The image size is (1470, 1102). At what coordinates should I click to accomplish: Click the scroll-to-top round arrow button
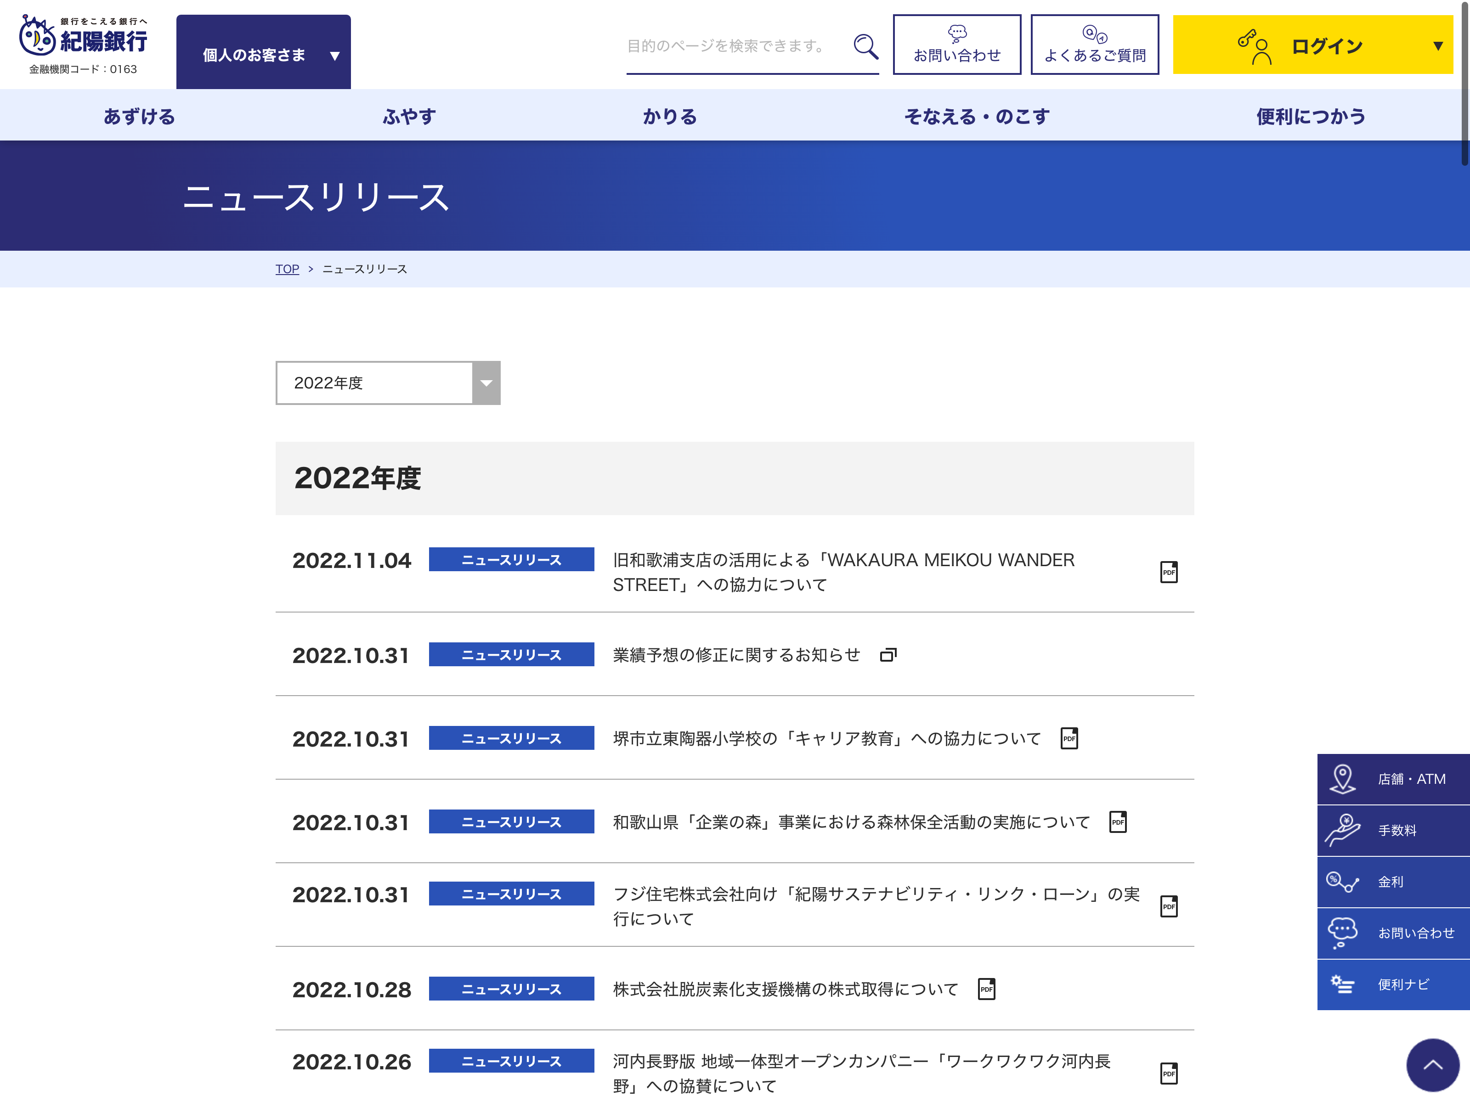(x=1432, y=1065)
